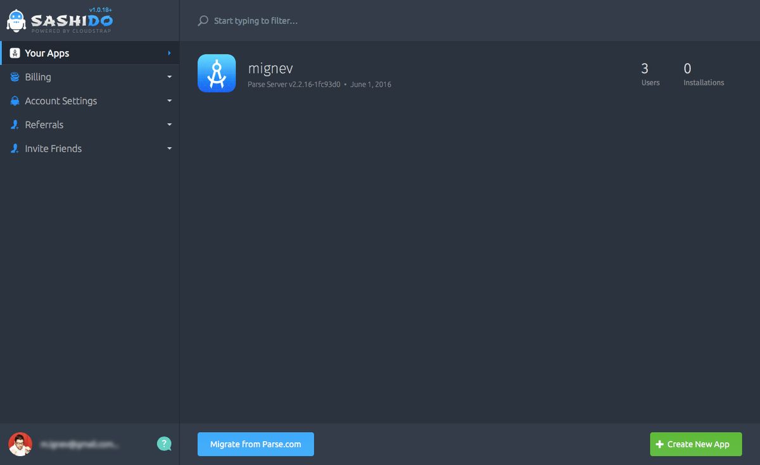Open the mignev app compass icon
This screenshot has width=760, height=465.
[217, 73]
